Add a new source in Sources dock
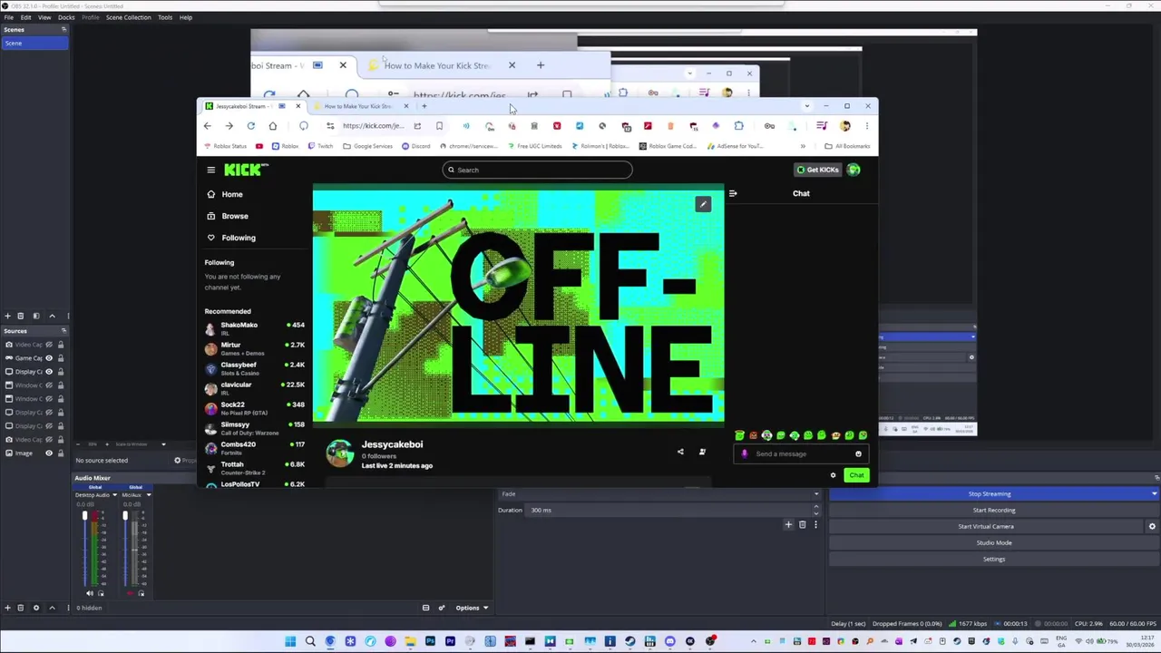 coord(7,608)
